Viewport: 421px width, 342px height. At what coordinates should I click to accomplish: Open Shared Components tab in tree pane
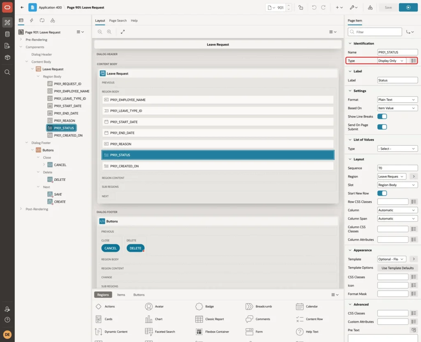[53, 21]
